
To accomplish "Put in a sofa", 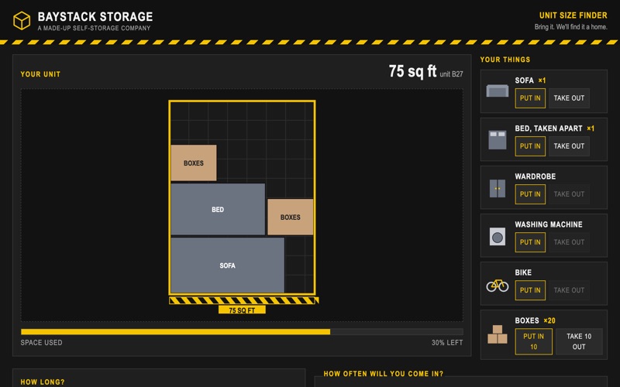I will (x=530, y=98).
